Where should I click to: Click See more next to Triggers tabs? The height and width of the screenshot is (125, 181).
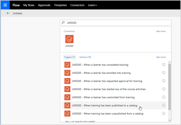point(161,57)
